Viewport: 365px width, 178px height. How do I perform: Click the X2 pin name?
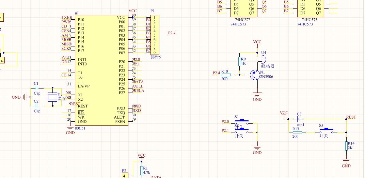point(80,99)
